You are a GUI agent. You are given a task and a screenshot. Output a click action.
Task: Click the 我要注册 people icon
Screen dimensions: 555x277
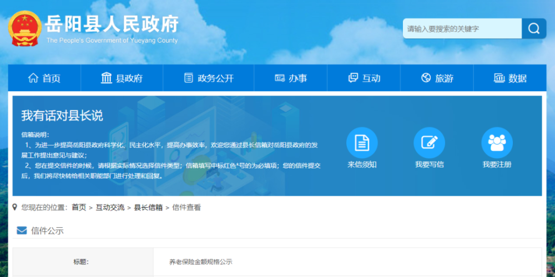(497, 143)
